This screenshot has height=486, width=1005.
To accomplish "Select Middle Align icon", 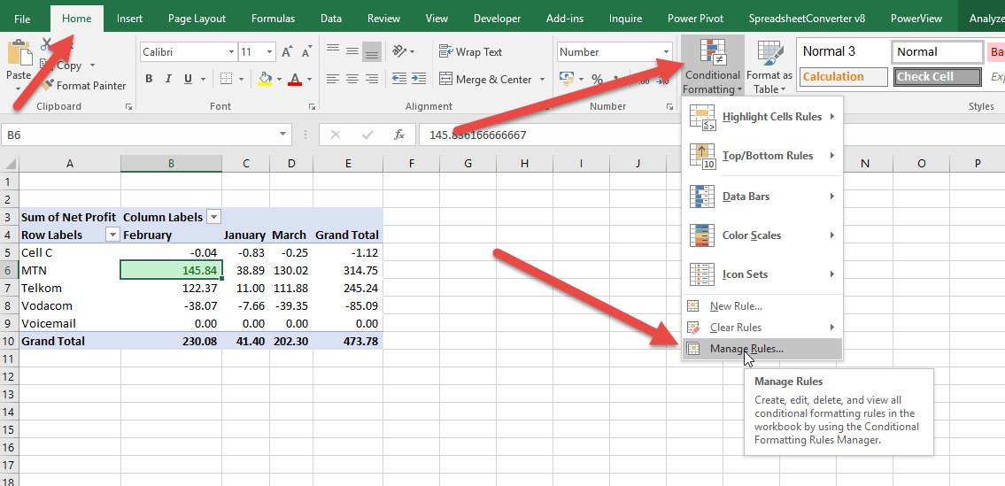I will (x=352, y=50).
